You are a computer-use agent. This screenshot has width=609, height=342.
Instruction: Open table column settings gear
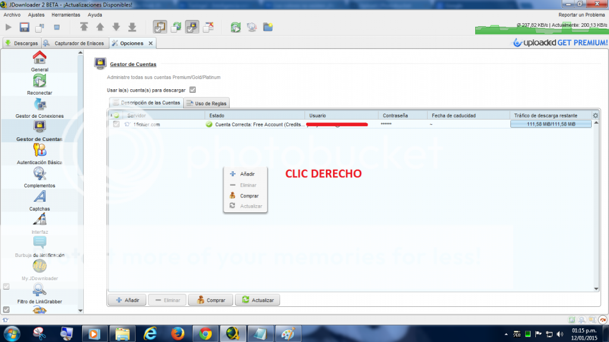[x=595, y=115]
